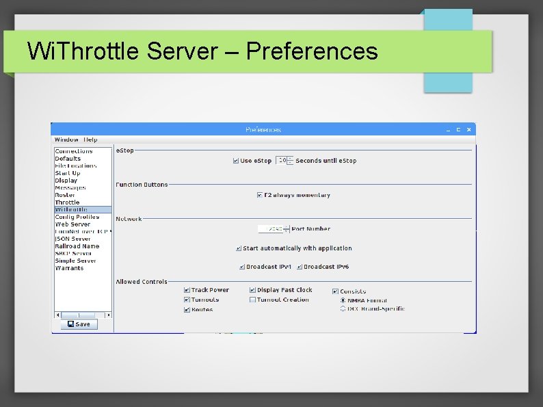Toggle Track Power allowed control

(187, 290)
